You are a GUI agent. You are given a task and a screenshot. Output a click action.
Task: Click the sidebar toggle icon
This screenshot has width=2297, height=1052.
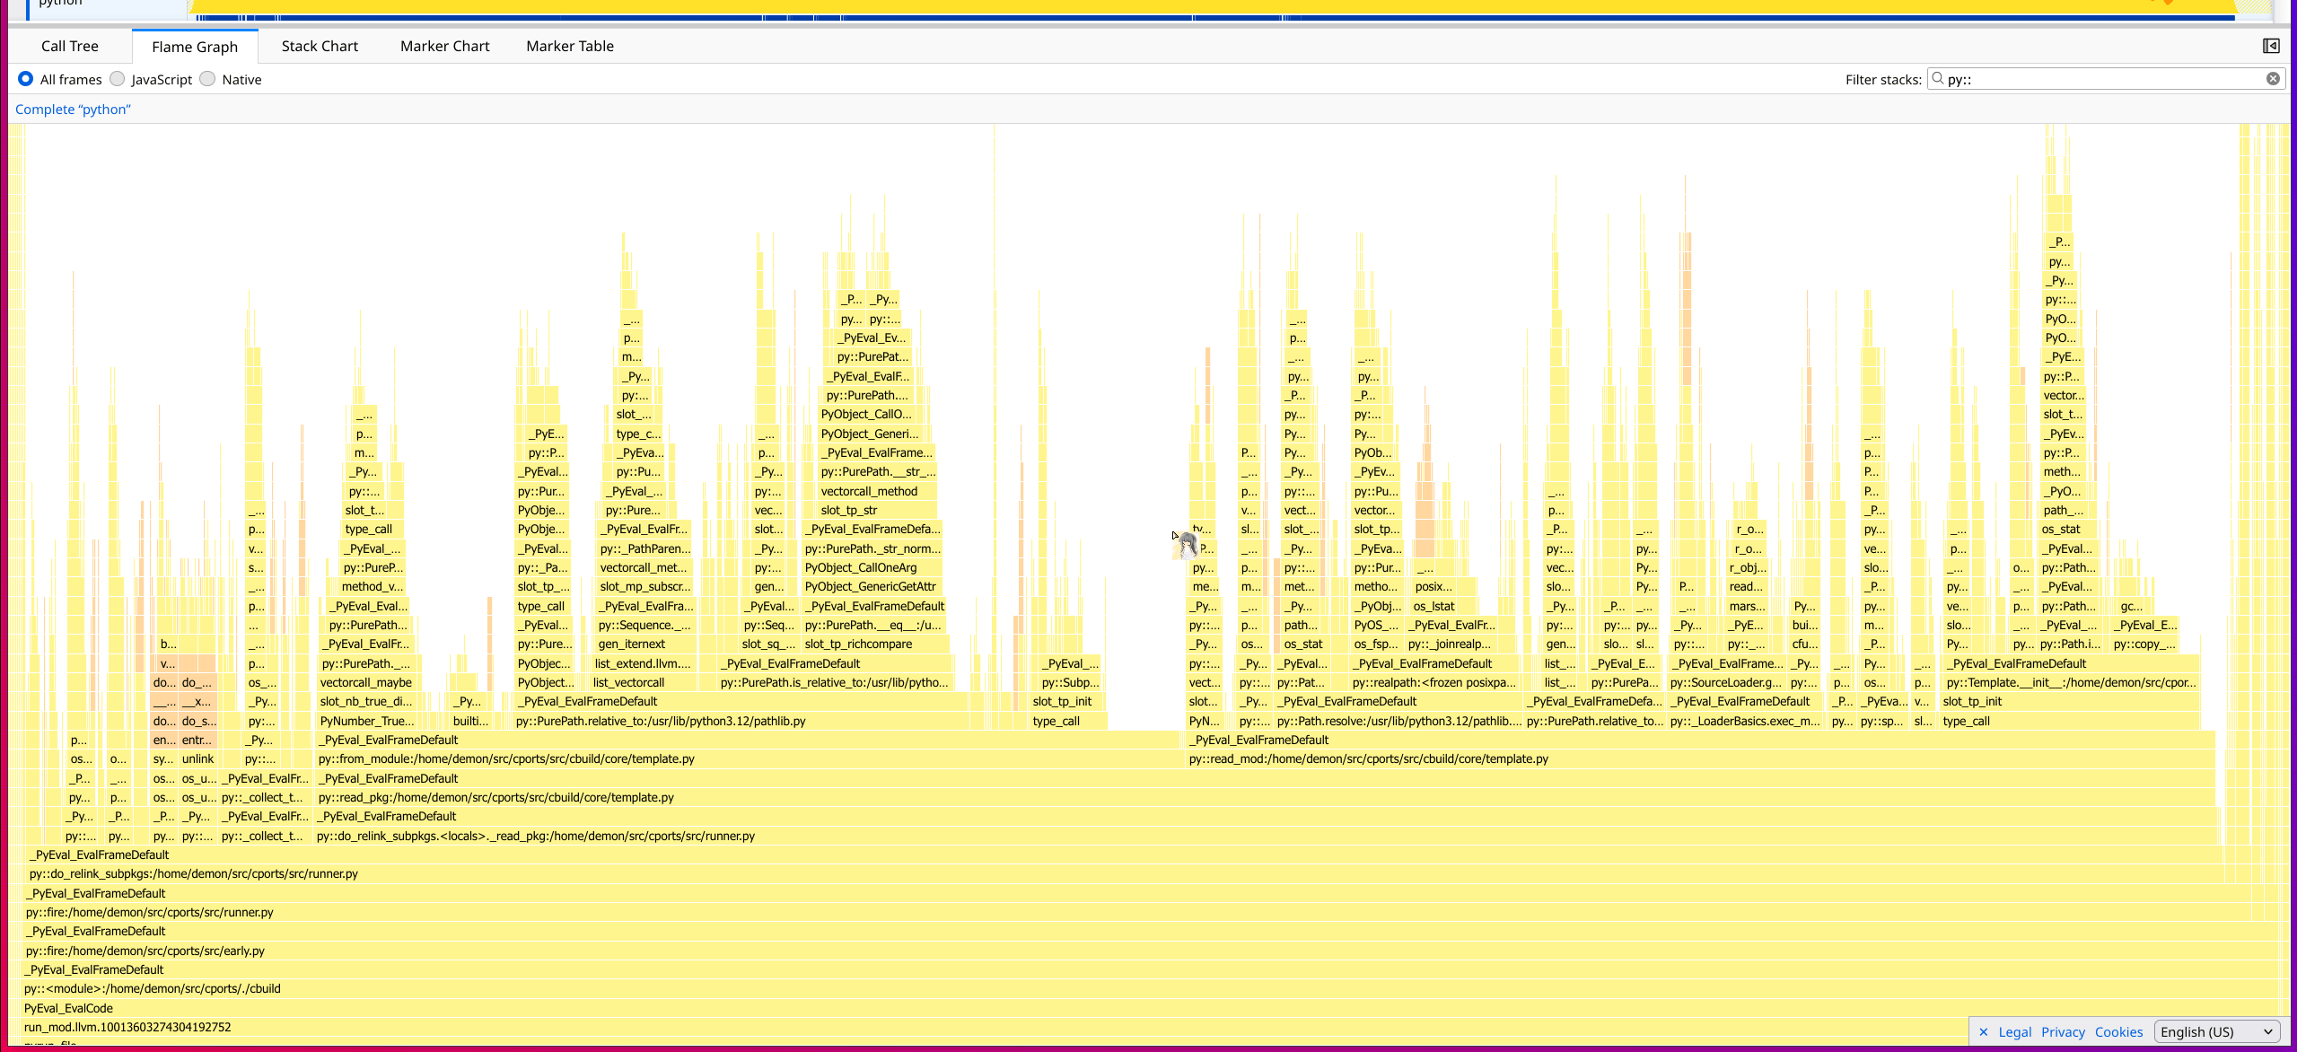coord(2270,46)
